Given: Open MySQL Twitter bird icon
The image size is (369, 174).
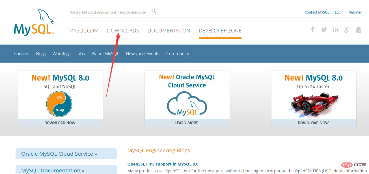Looking at the screenshot, I should tap(324, 29).
